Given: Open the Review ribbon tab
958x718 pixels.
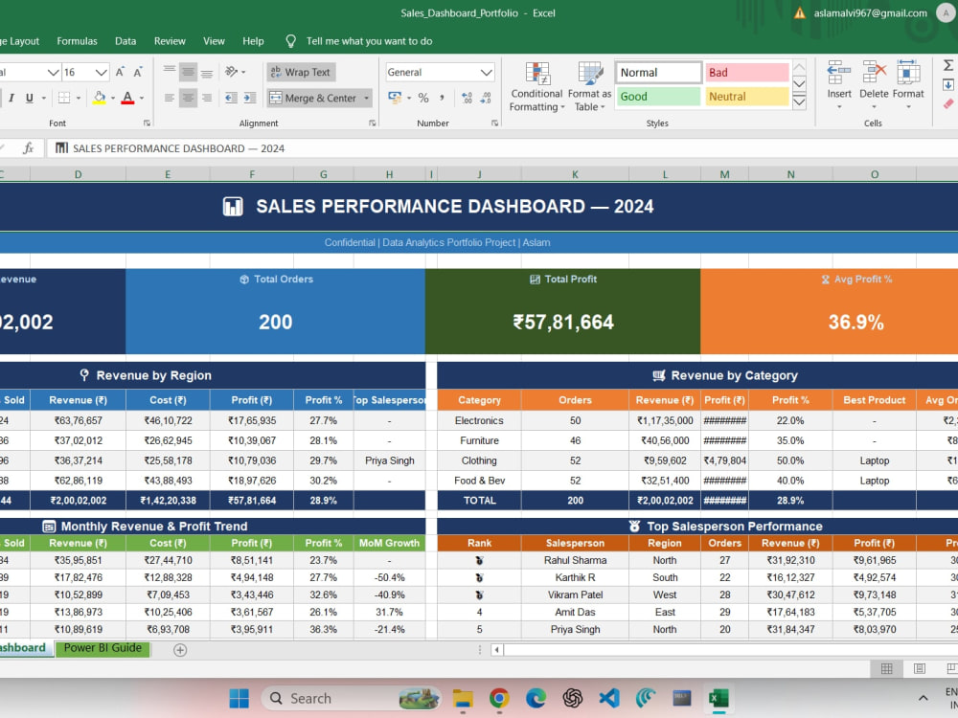Looking at the screenshot, I should click(170, 41).
